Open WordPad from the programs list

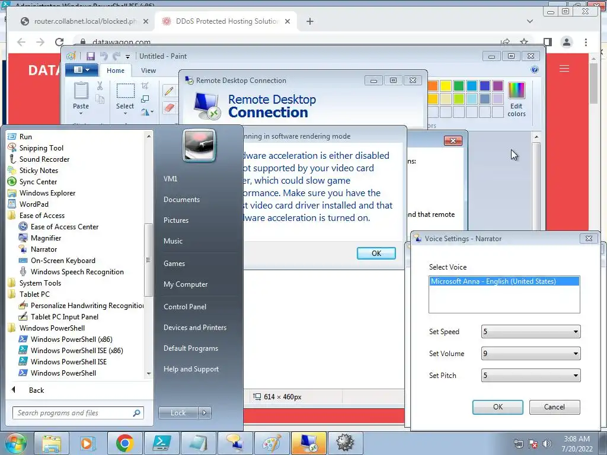(x=34, y=204)
